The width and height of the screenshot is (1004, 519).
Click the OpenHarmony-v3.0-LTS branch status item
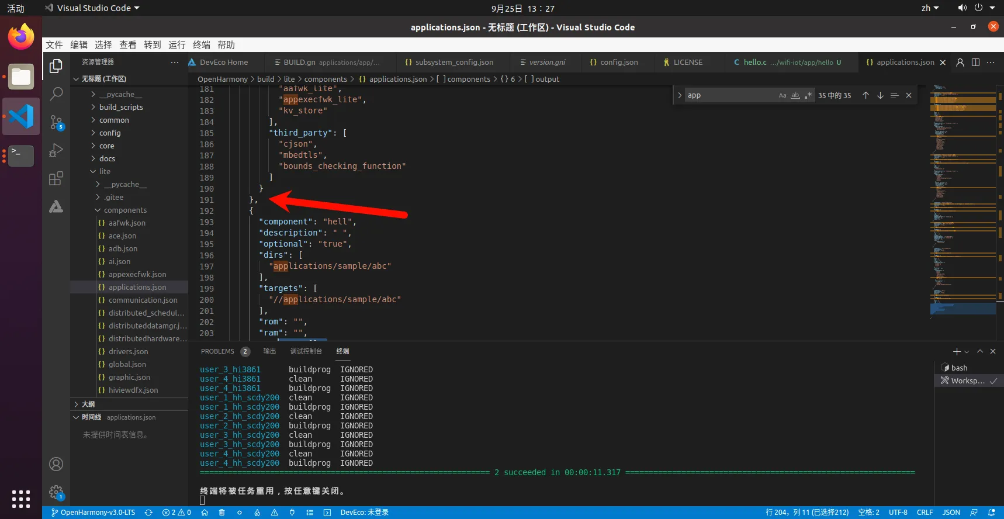(94, 513)
